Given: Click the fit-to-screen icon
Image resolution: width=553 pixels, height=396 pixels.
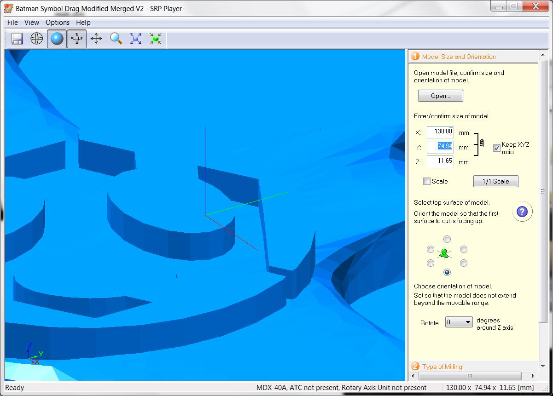Looking at the screenshot, I should click(136, 39).
